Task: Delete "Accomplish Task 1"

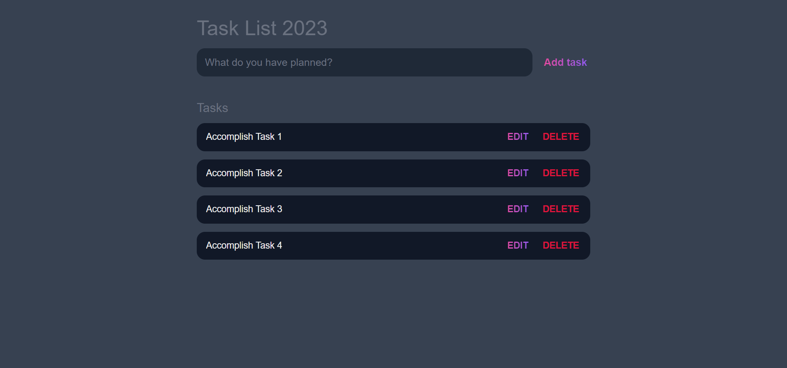Action: [561, 137]
